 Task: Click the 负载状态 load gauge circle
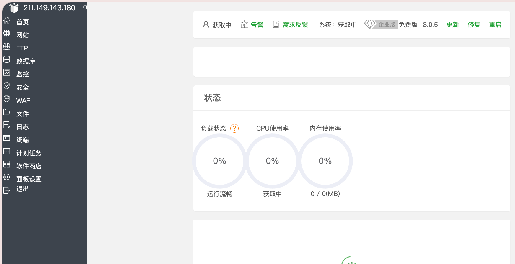[219, 161]
